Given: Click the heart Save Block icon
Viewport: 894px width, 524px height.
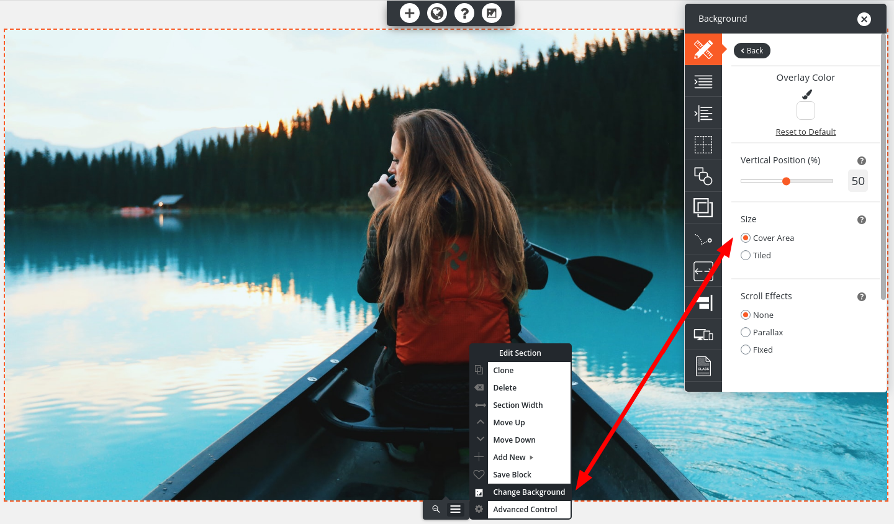Looking at the screenshot, I should [479, 474].
